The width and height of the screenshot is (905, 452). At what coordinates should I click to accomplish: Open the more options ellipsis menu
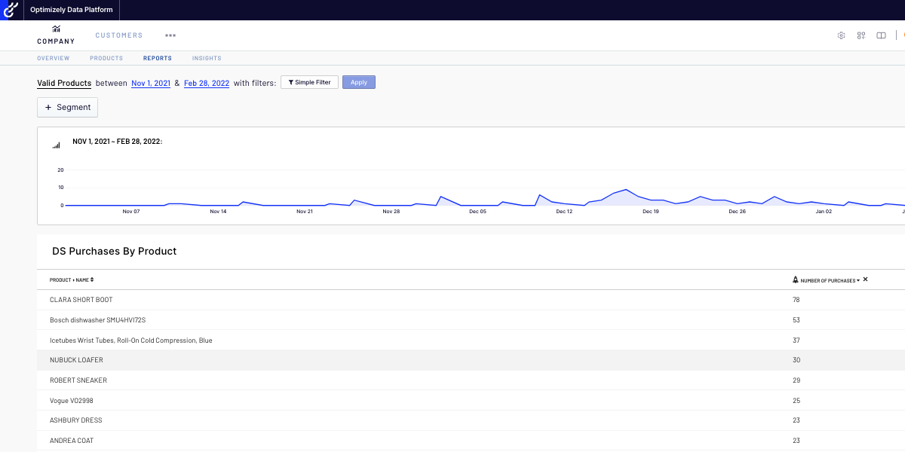point(170,35)
